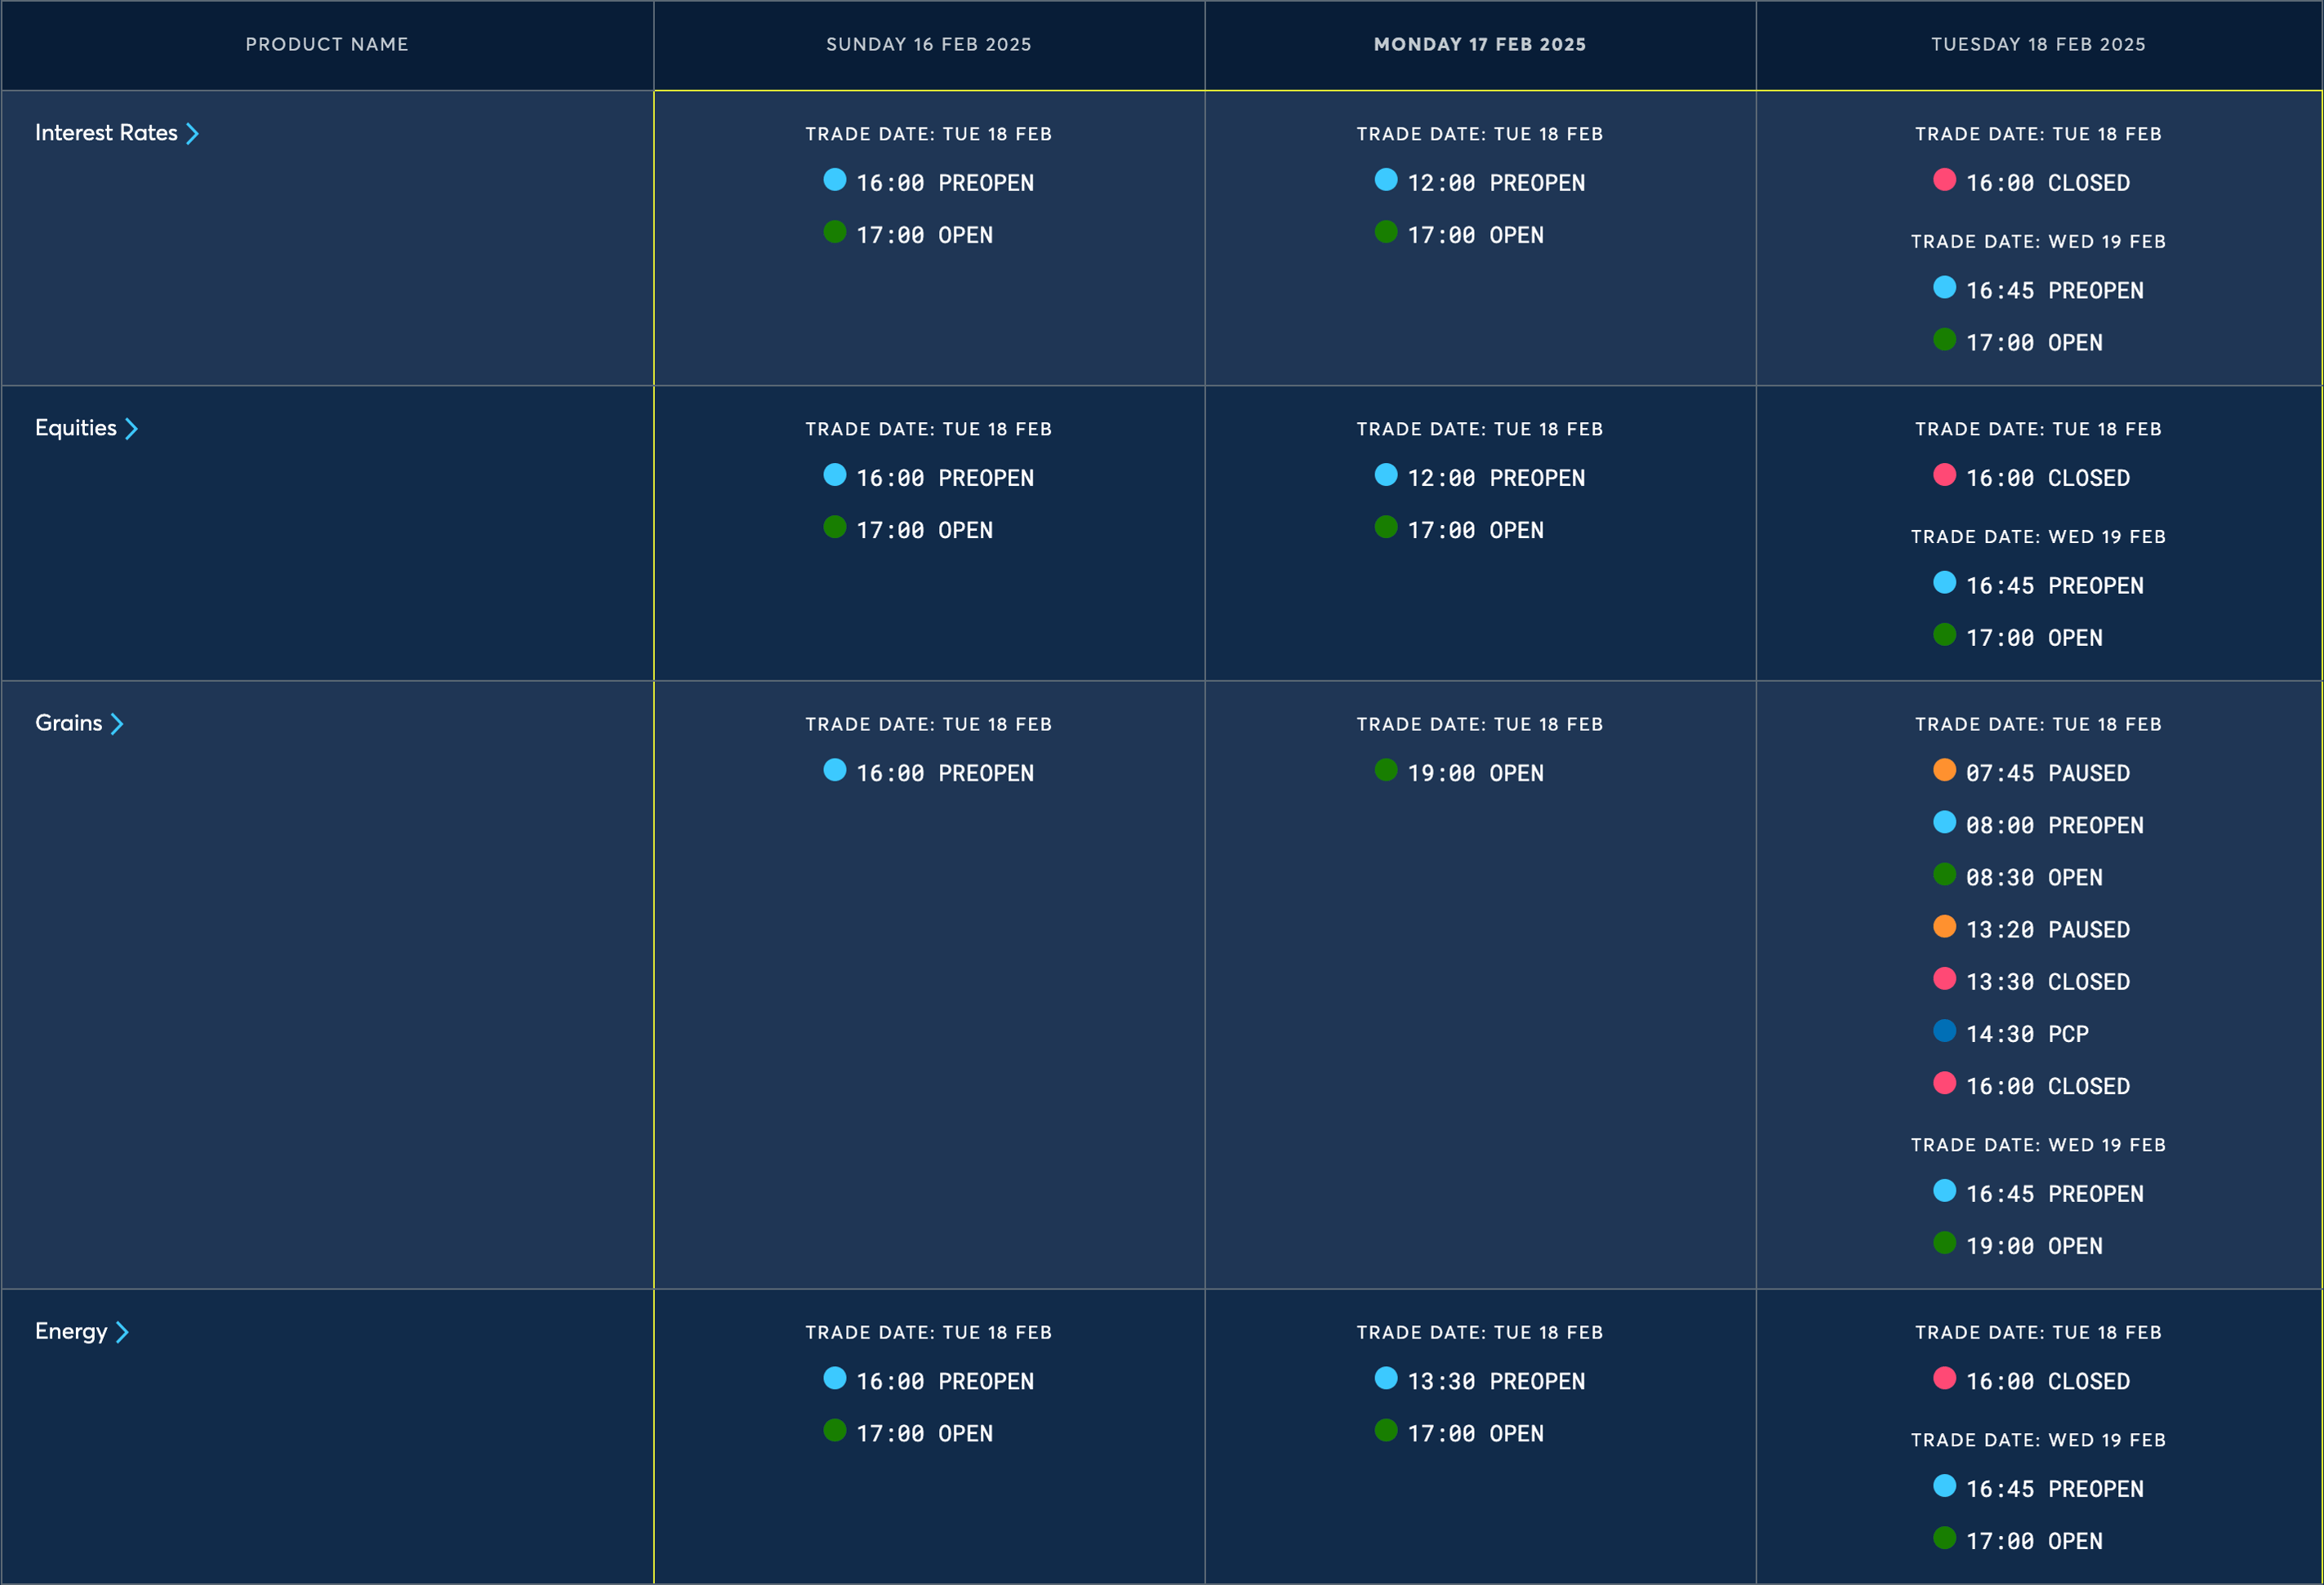This screenshot has width=2324, height=1585.
Task: Click the chevron next to Grains
Action: pyautogui.click(x=117, y=723)
